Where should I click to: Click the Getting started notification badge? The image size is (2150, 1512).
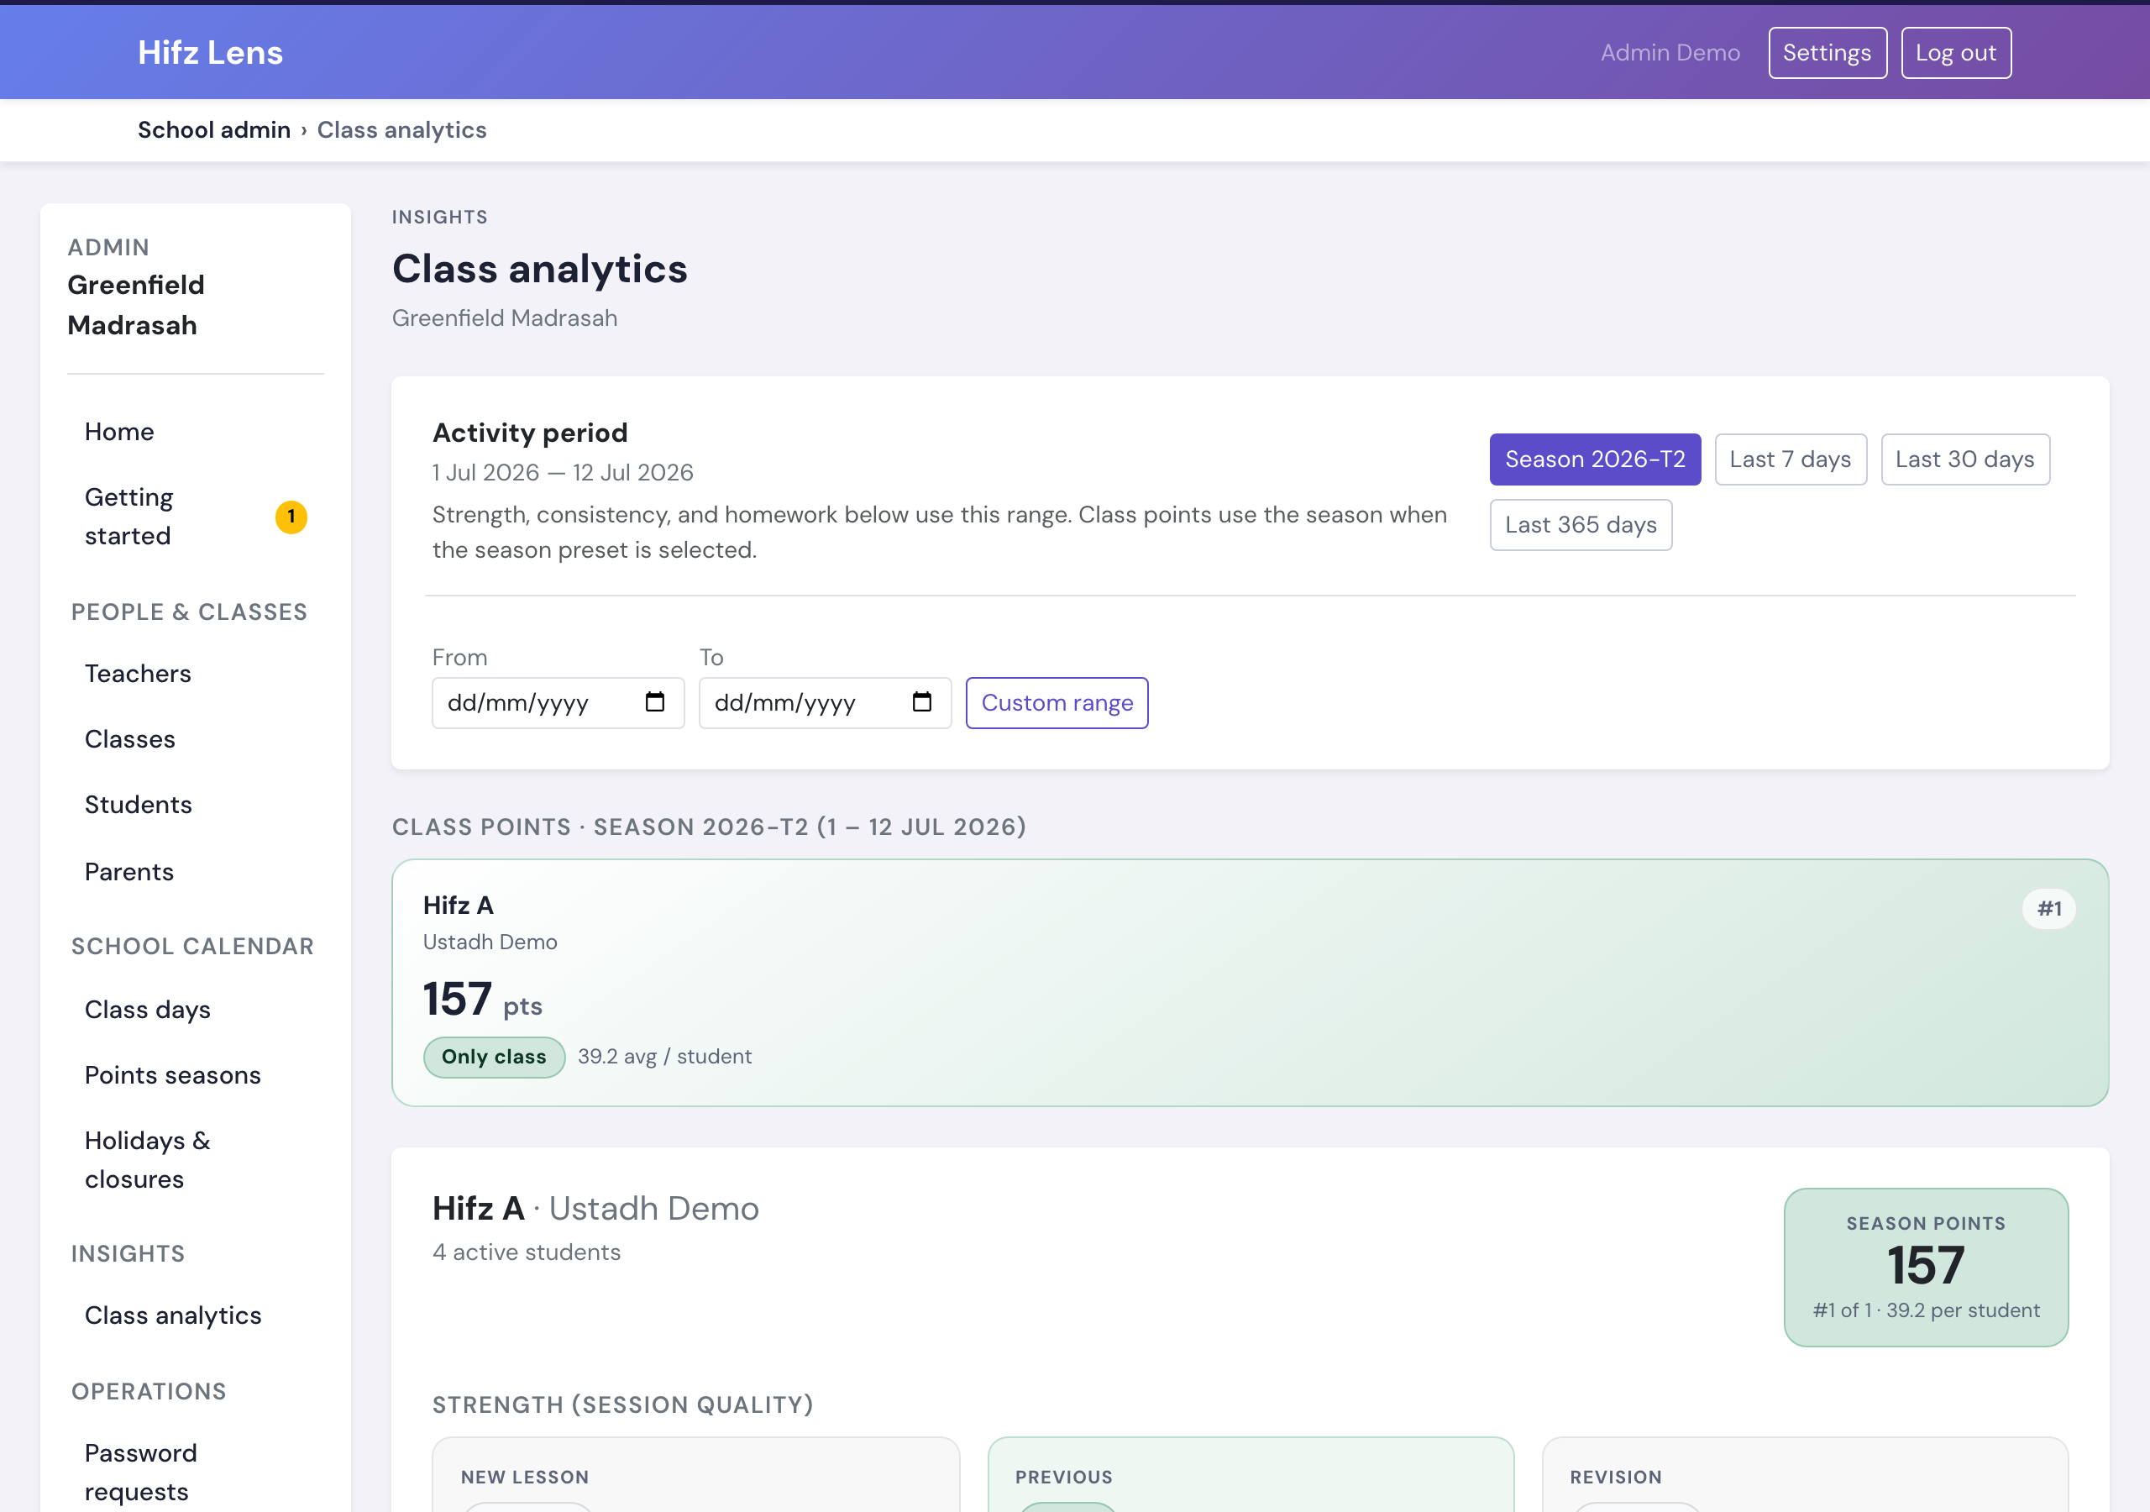click(291, 516)
